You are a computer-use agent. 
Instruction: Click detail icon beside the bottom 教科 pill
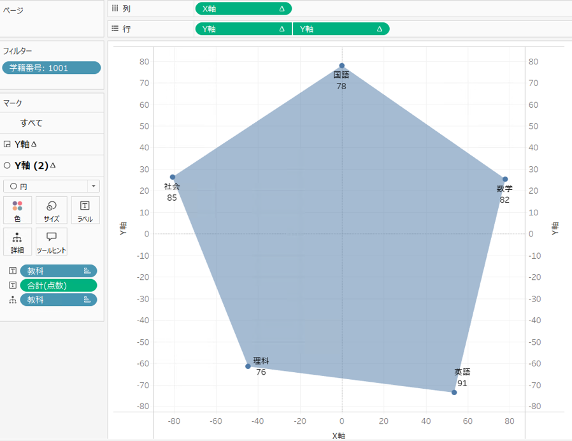click(12, 300)
